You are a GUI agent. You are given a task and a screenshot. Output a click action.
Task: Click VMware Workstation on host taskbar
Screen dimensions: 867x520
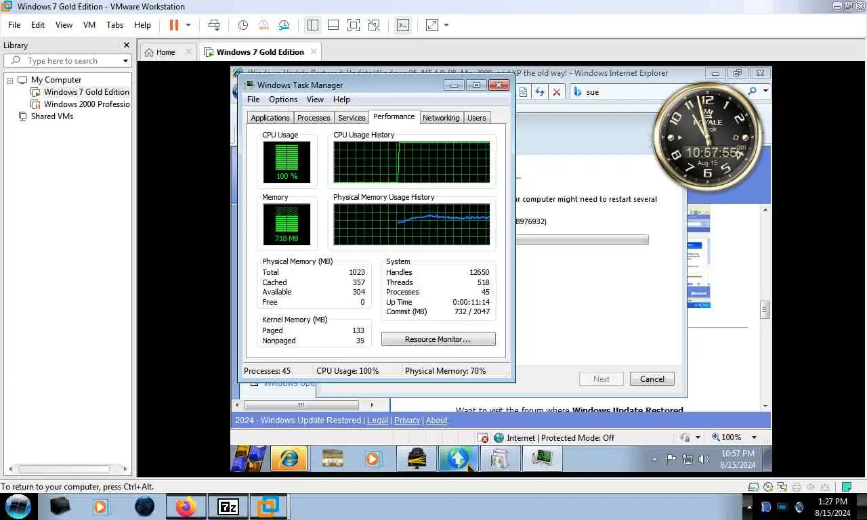(x=269, y=506)
